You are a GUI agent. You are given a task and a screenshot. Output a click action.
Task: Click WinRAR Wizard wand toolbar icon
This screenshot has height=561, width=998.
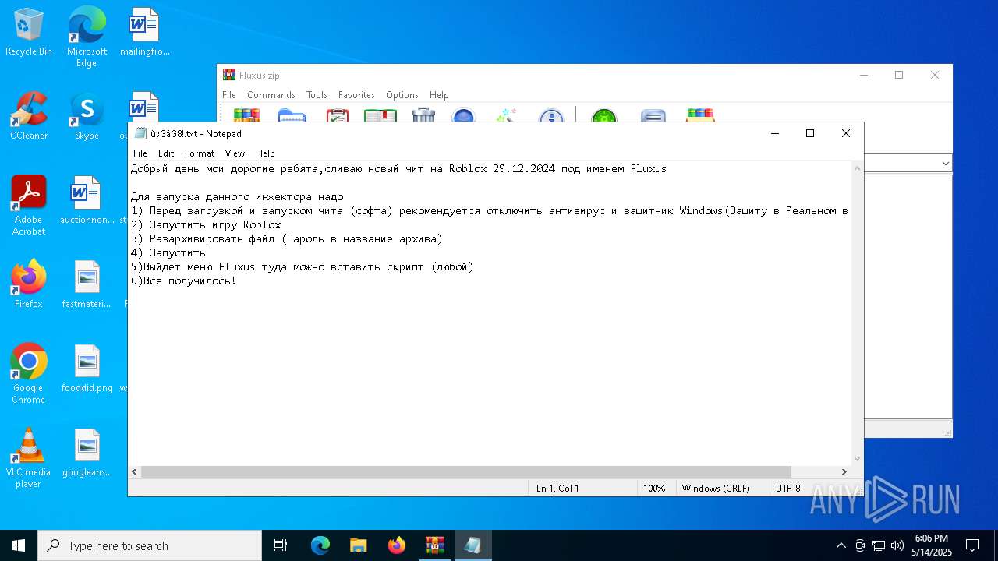[x=507, y=115]
